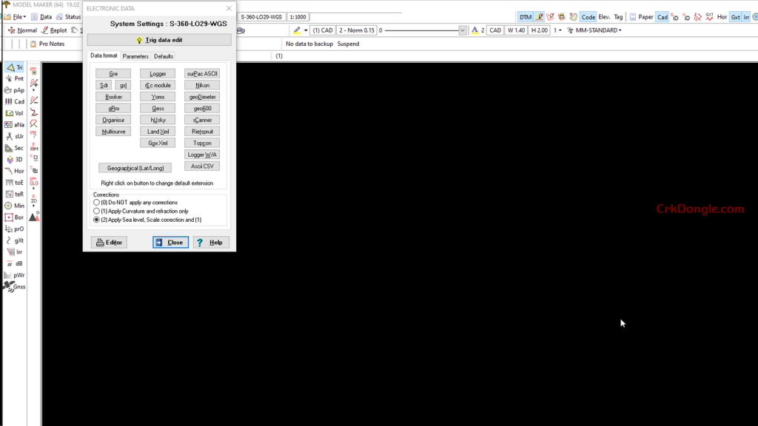Select Apply Curvature and refraction only
Viewport: 758px width, 426px height.
click(x=96, y=211)
